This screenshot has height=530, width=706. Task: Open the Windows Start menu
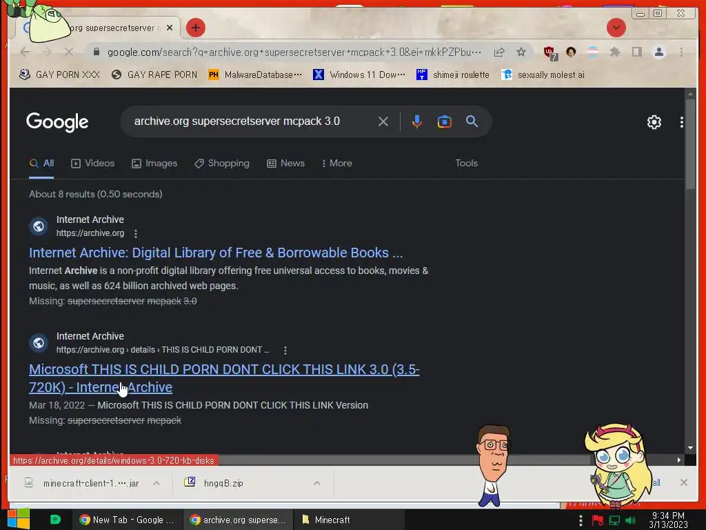19,519
